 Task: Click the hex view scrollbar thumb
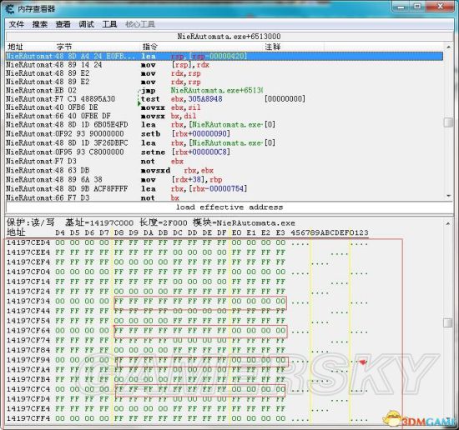[x=448, y=322]
